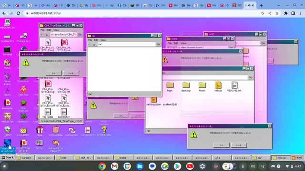Click the /c/sys/fonts path field
The height and width of the screenshot is (171, 305).
point(63,35)
